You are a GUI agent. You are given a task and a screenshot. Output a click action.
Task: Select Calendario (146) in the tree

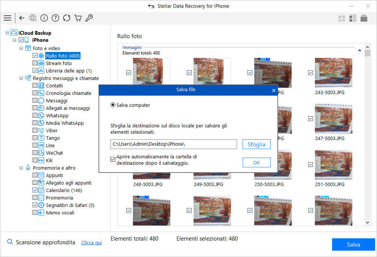point(64,190)
